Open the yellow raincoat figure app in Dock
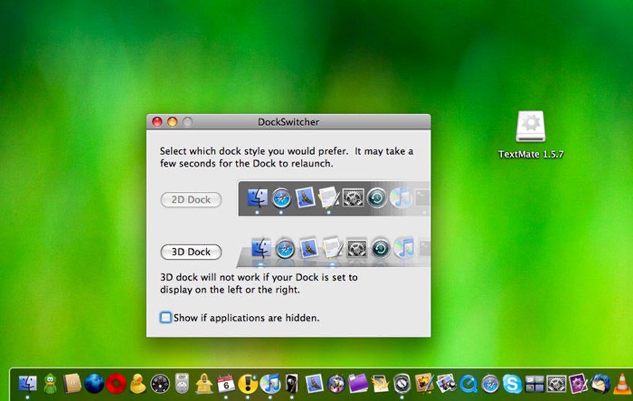This screenshot has width=633, height=401. [204, 384]
